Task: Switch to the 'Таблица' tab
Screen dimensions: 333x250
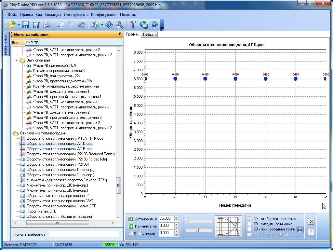Action: click(x=150, y=35)
